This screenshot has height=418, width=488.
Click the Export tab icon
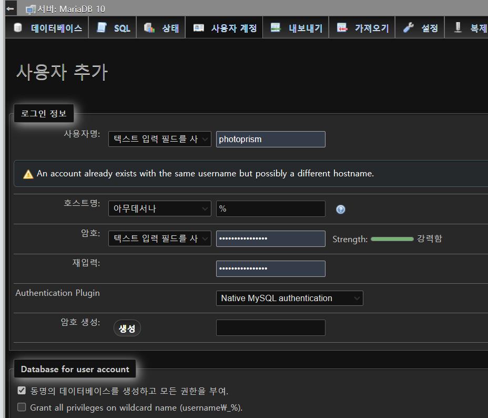276,28
